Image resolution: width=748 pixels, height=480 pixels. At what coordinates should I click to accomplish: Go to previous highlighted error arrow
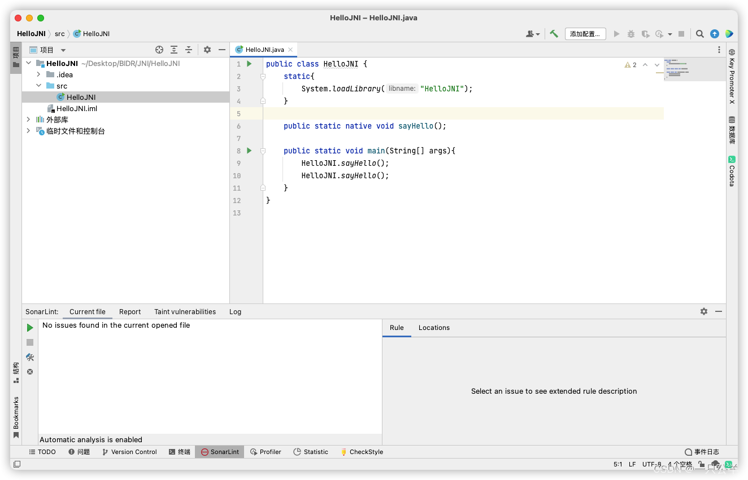pyautogui.click(x=645, y=65)
